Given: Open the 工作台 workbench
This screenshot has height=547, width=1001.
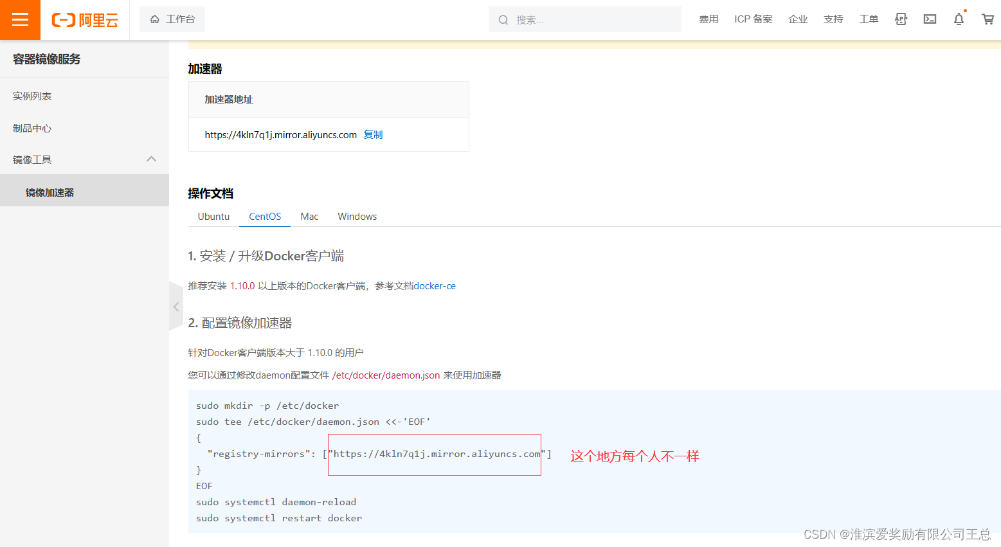Looking at the screenshot, I should pos(172,19).
